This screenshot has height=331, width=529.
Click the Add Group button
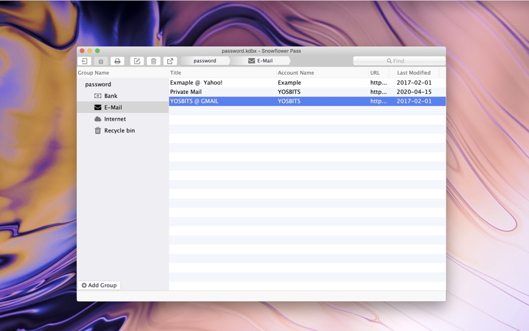[x=99, y=285]
